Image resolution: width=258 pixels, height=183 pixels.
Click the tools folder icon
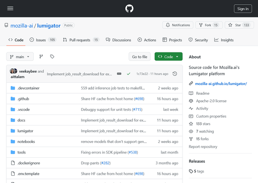(x=13, y=152)
